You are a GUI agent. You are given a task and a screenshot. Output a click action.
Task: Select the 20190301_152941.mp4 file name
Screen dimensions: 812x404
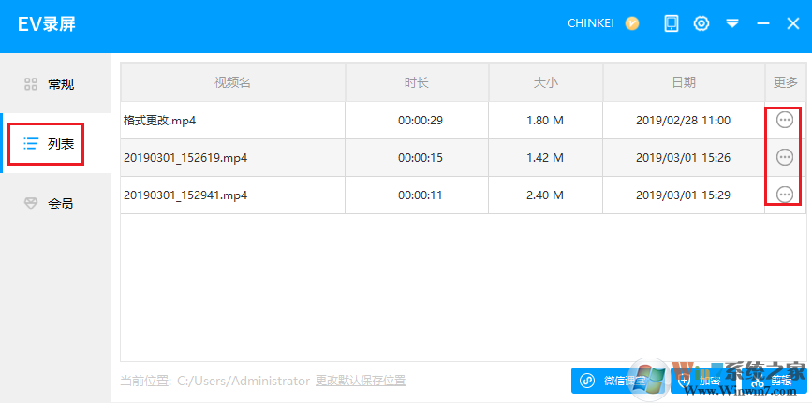pos(185,195)
